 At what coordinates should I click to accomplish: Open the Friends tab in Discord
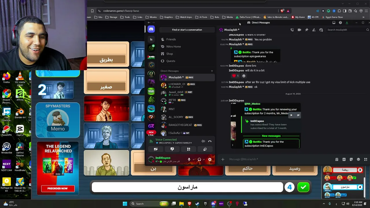187,39
